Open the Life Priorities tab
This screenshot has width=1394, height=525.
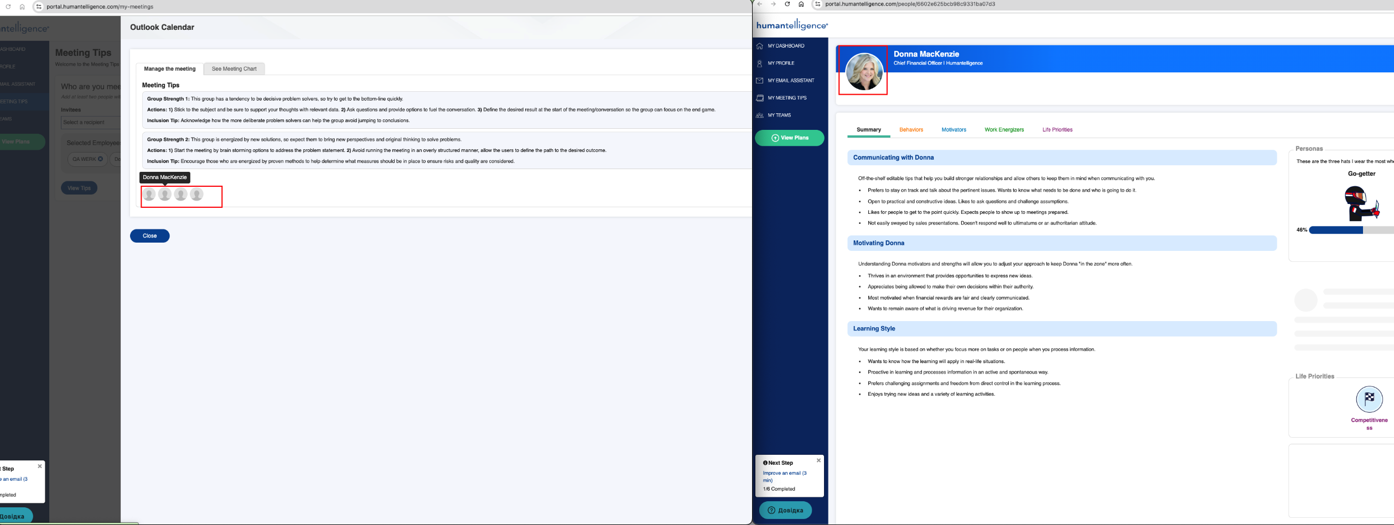point(1057,130)
